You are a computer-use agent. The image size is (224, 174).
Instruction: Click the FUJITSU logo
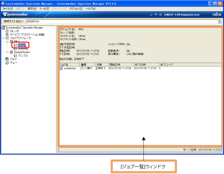pyautogui.click(x=217, y=14)
